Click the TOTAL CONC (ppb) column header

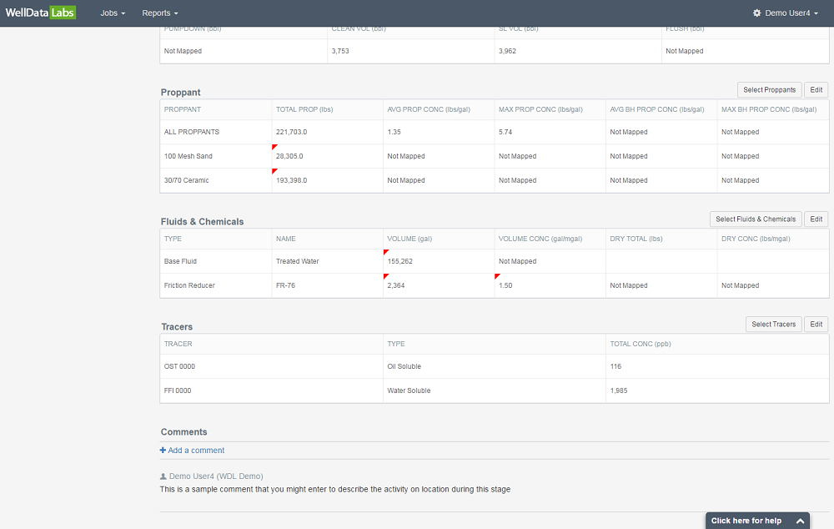[x=641, y=345]
